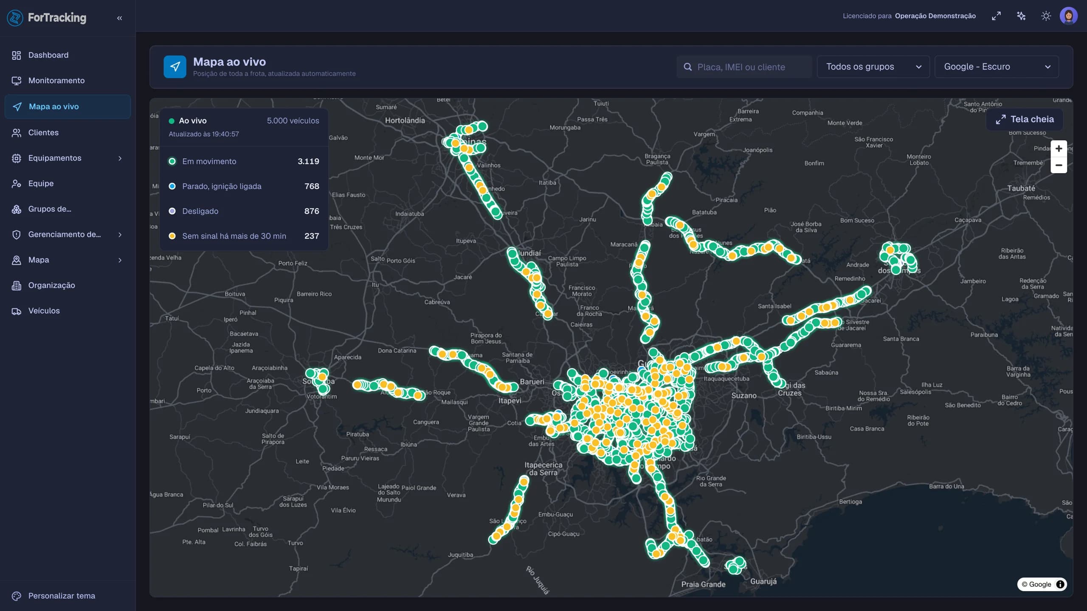Viewport: 1087px width, 611px height.
Task: Open Veículos menu item
Action: 68,311
